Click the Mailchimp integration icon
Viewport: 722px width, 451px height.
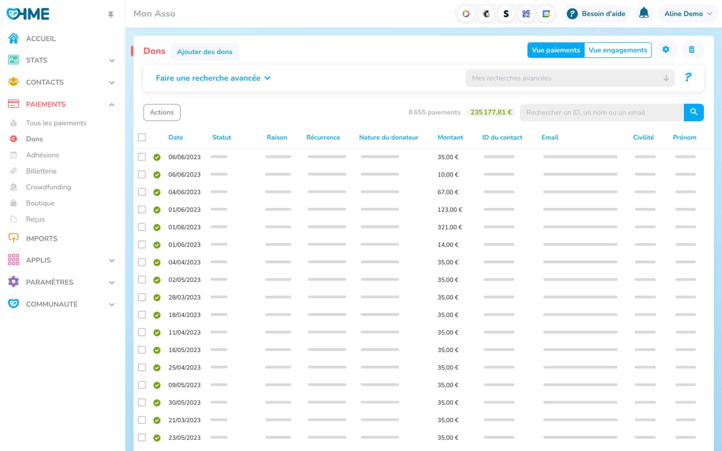pyautogui.click(x=486, y=14)
